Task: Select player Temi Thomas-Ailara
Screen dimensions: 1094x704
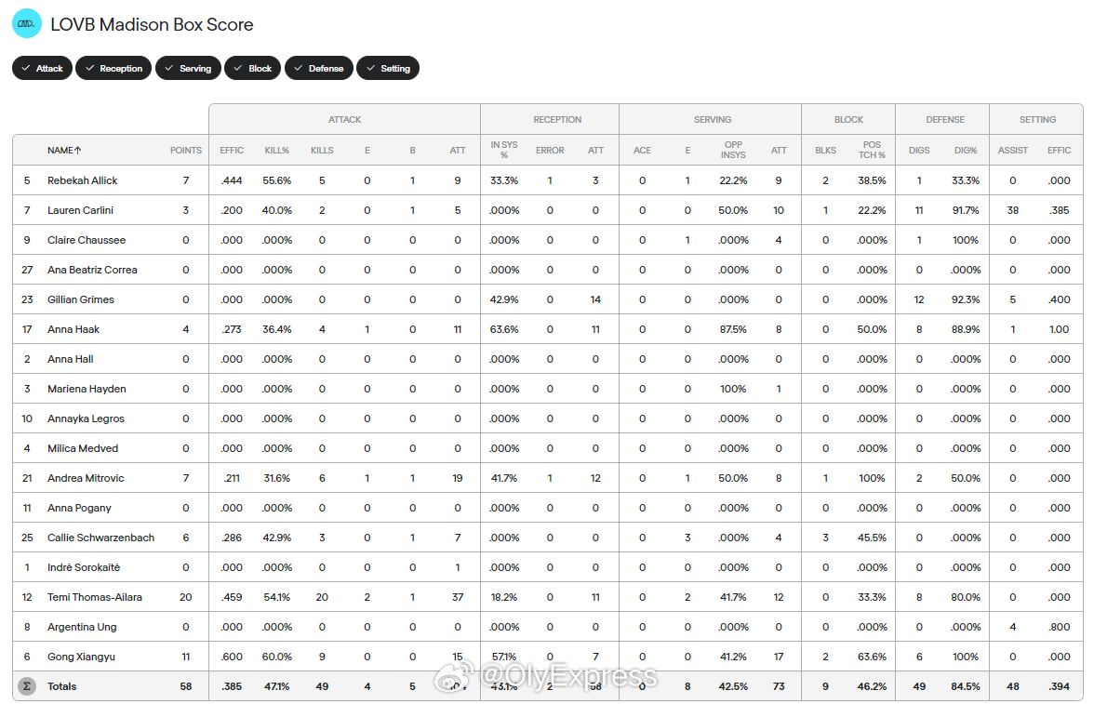Action: [x=95, y=597]
